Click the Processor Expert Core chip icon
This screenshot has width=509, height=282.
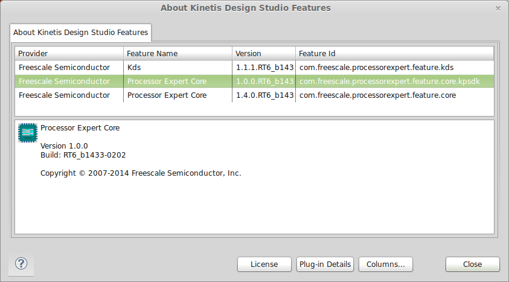point(27,132)
